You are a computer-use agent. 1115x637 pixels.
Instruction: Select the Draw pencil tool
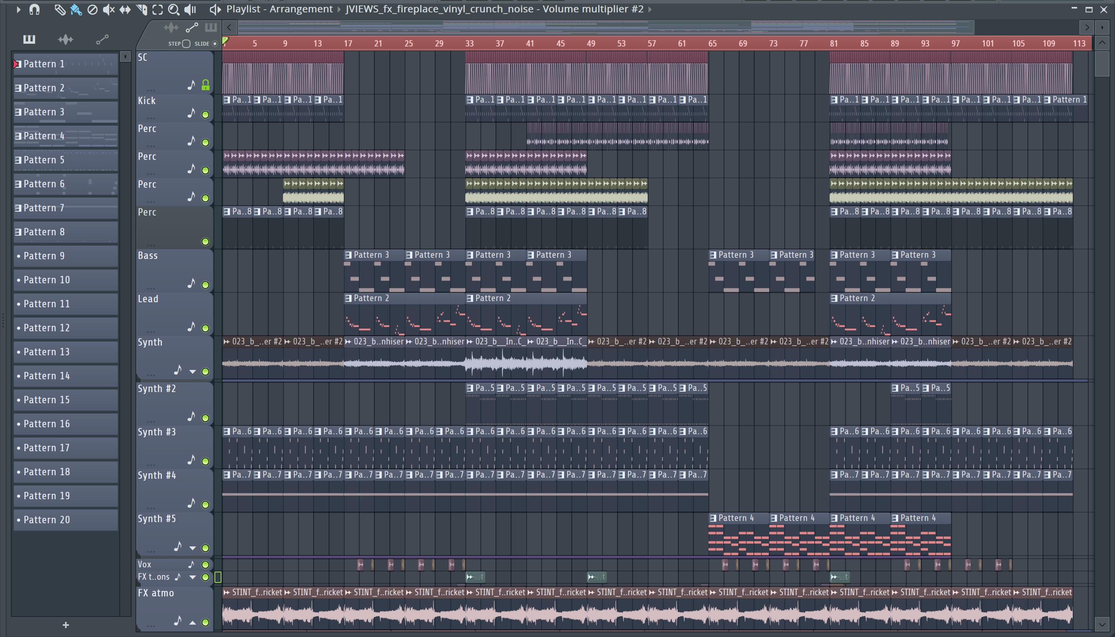(60, 9)
